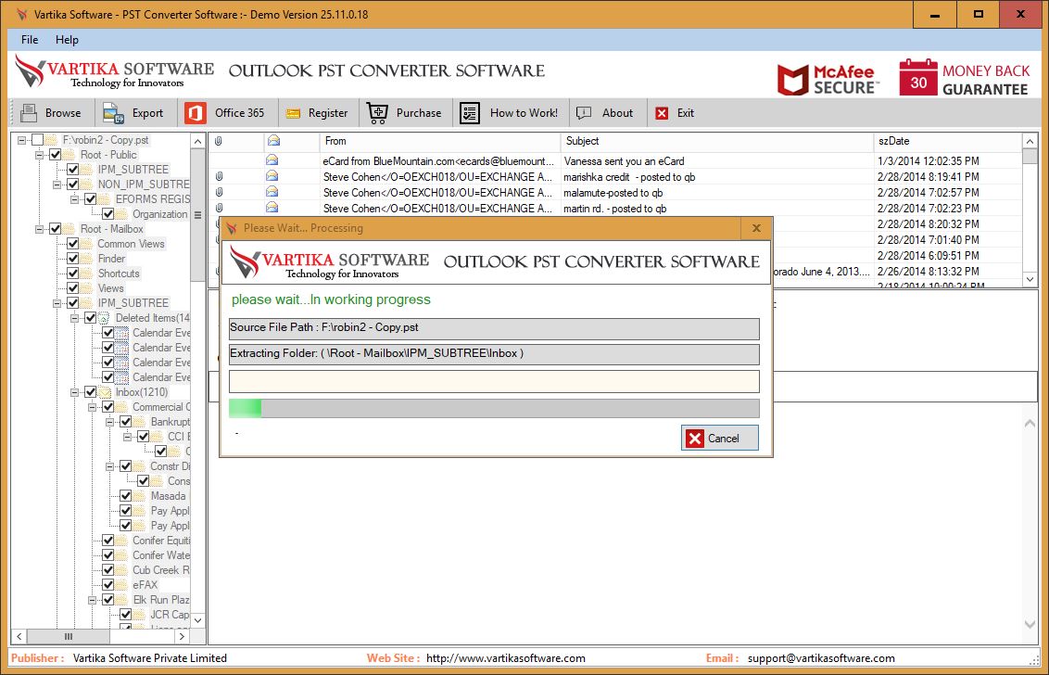Click the Organization folder icon
Image resolution: width=1049 pixels, height=675 pixels.
[x=122, y=214]
